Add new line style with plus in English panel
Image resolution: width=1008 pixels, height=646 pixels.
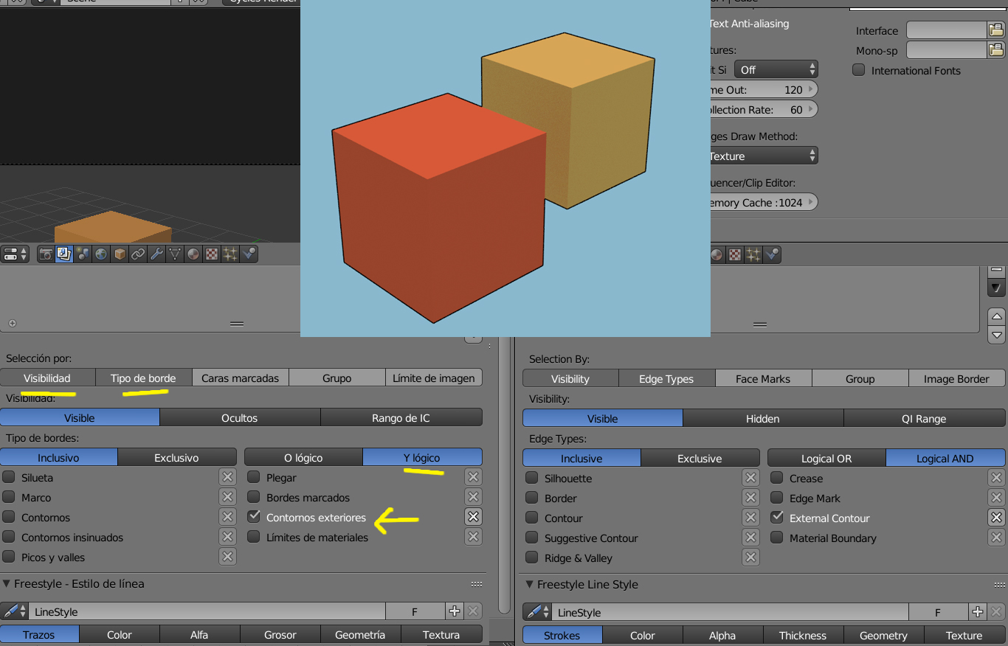coord(978,612)
